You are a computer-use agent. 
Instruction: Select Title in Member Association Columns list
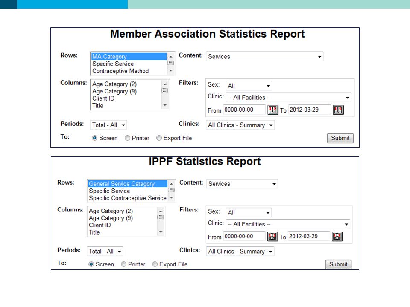pyautogui.click(x=126, y=106)
